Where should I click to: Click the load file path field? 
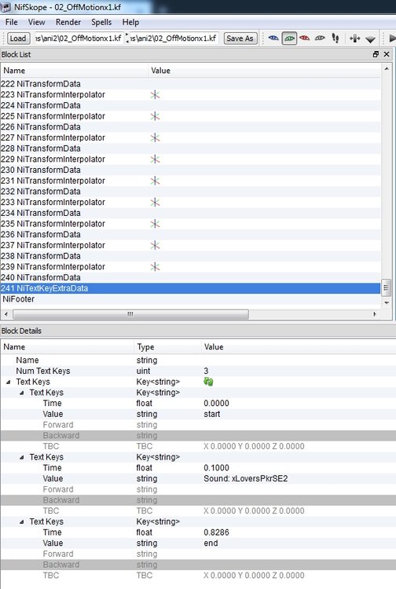point(78,38)
